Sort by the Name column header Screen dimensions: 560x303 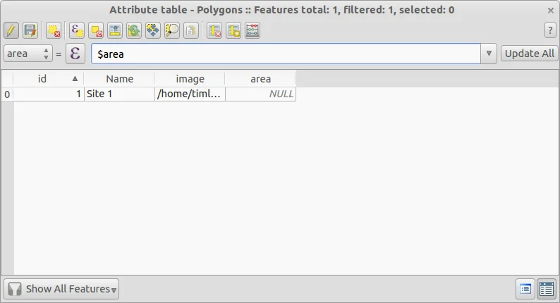pyautogui.click(x=119, y=79)
